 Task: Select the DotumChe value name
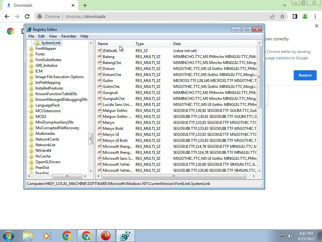click(112, 74)
